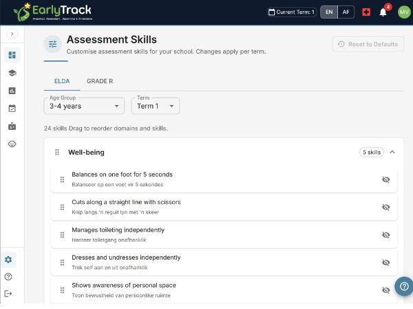Screen dimensions: 413x309
Task: Click drag handle for Shows awareness of personal space
Action: (x=62, y=290)
